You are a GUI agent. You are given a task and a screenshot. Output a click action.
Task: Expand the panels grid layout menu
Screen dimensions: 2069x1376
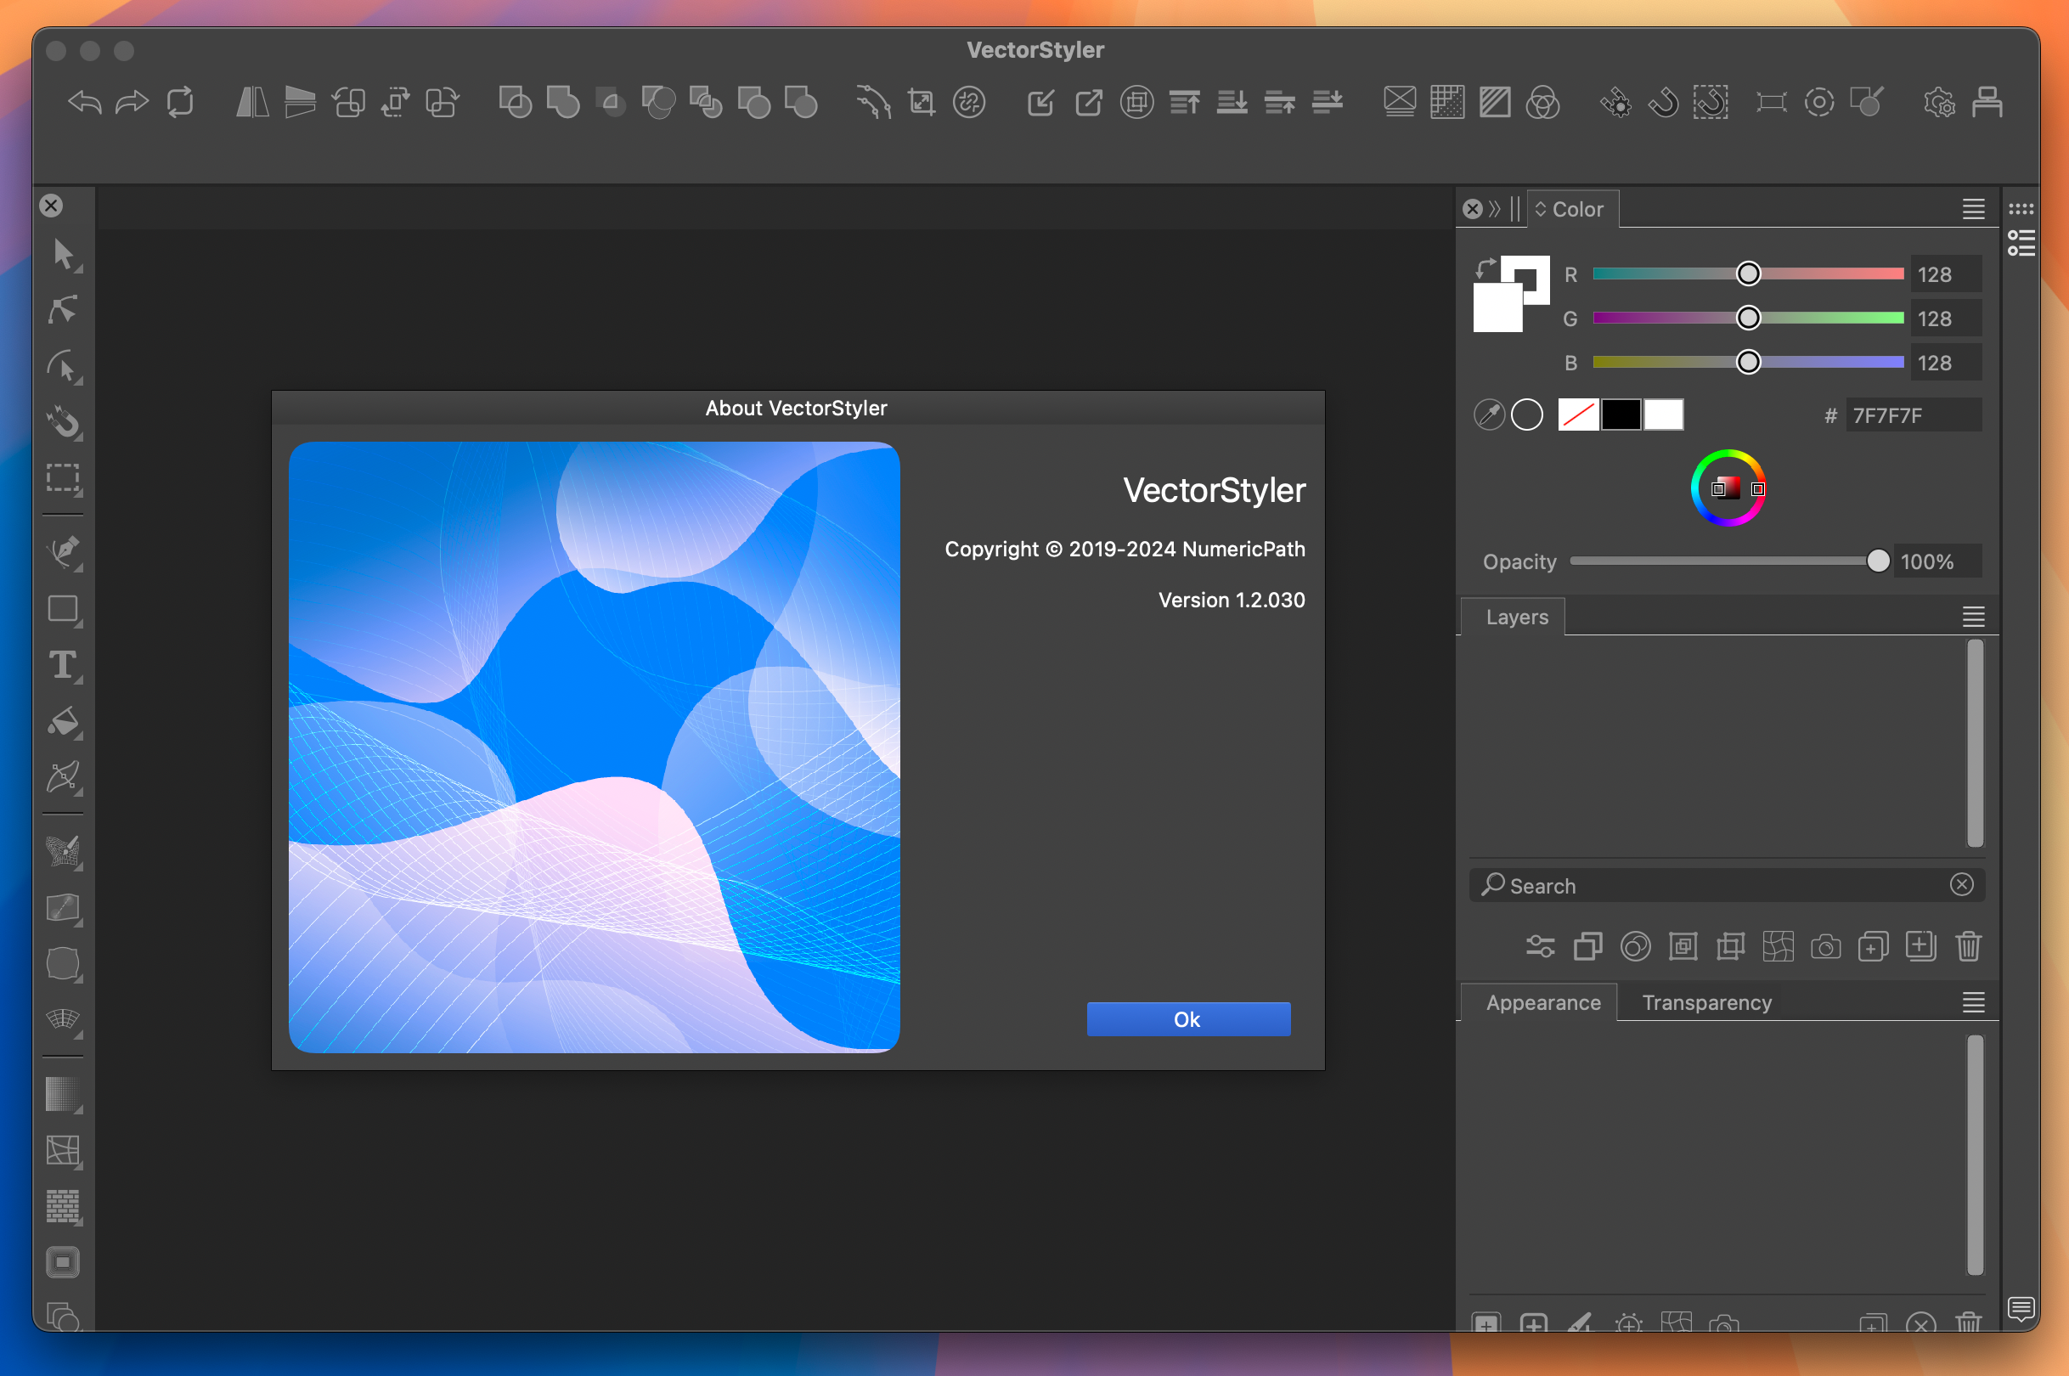tap(2021, 207)
